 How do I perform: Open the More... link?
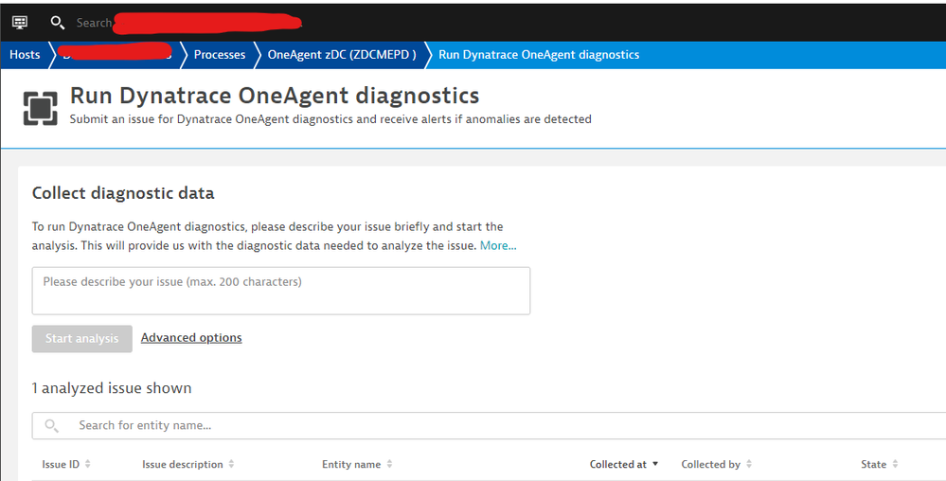click(x=498, y=245)
